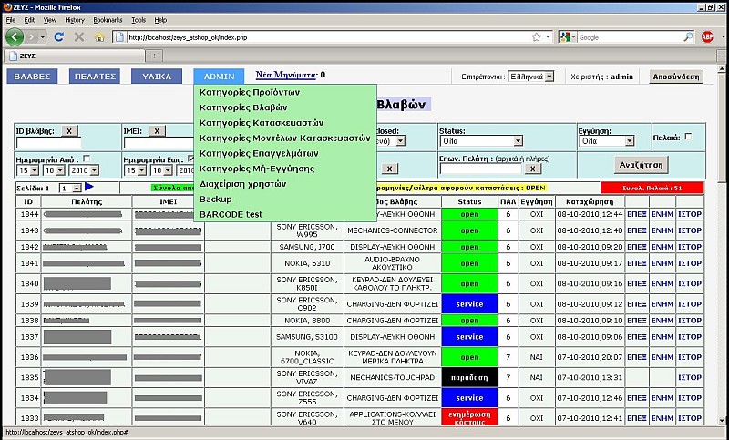Click ΕΠΕΞ link for record 1339
The image size is (729, 440).
tap(637, 304)
